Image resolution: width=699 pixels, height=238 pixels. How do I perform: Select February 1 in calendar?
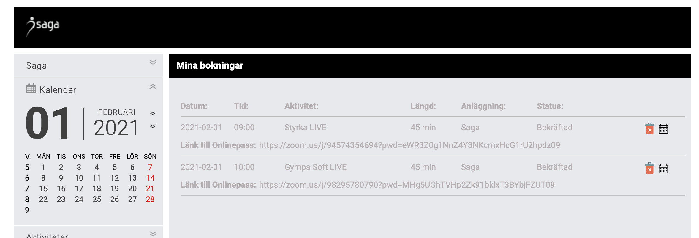click(43, 167)
